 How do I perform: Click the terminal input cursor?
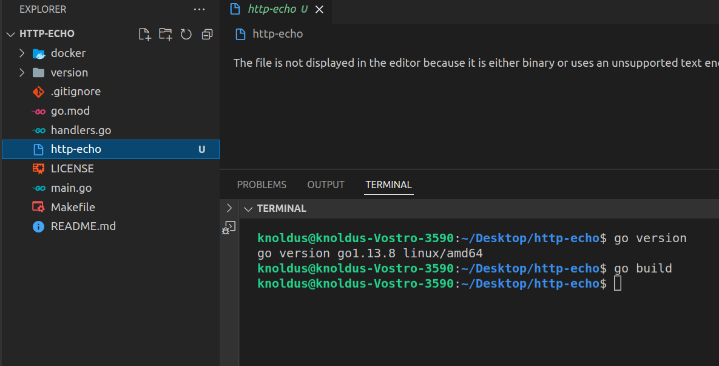[618, 283]
